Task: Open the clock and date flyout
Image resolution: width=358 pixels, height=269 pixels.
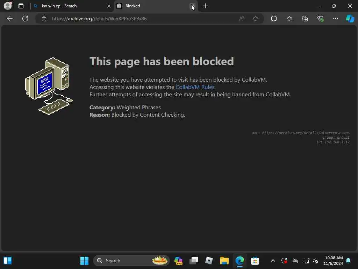Action: [333, 261]
